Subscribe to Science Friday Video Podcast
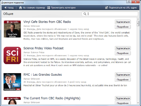 pos(123,48)
